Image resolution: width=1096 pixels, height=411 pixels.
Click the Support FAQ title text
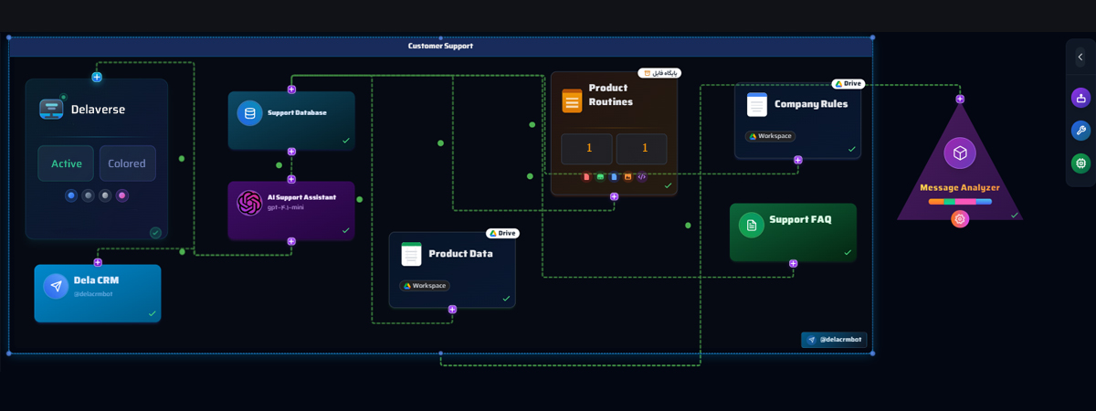800,219
